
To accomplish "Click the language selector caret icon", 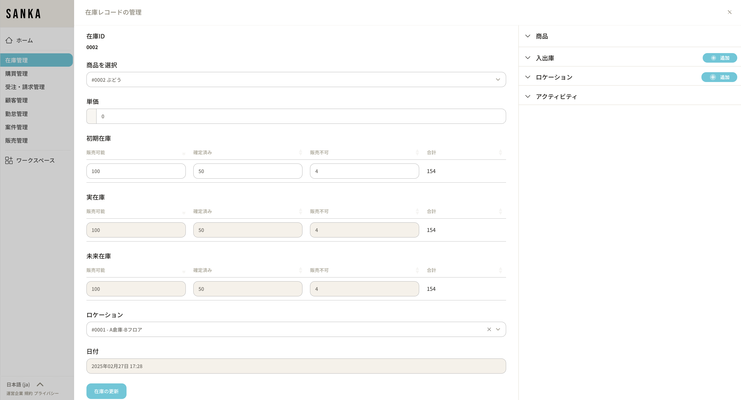I will point(40,384).
